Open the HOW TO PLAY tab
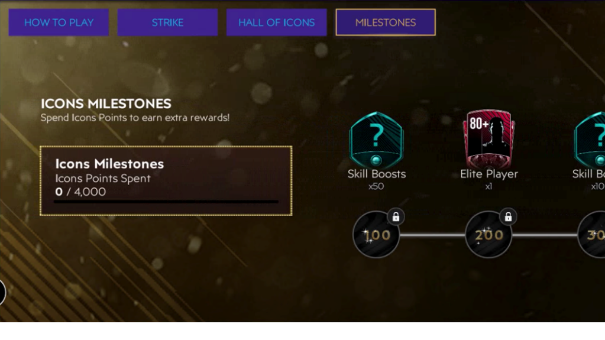Screen dimensions: 605x340 (x=59, y=22)
